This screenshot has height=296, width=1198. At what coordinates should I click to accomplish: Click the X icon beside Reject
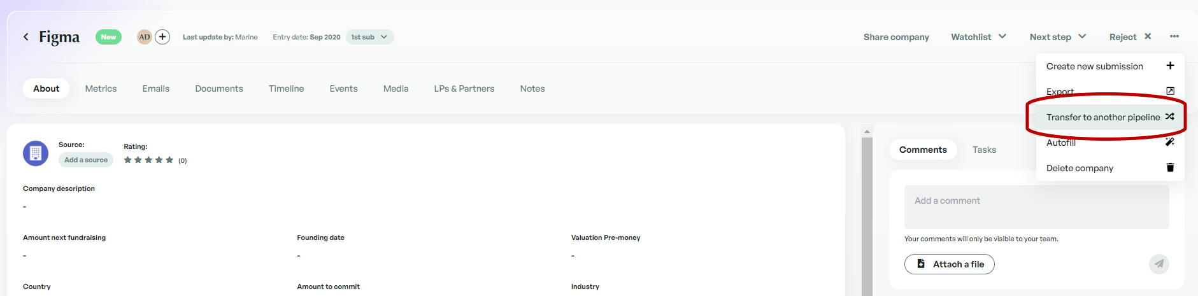tap(1148, 36)
